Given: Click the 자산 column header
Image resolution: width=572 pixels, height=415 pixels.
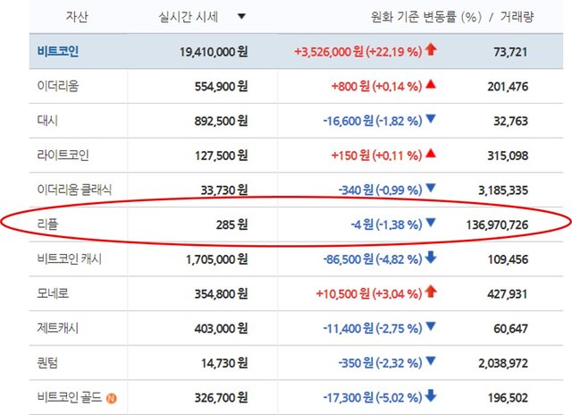Looking at the screenshot, I should click(77, 16).
